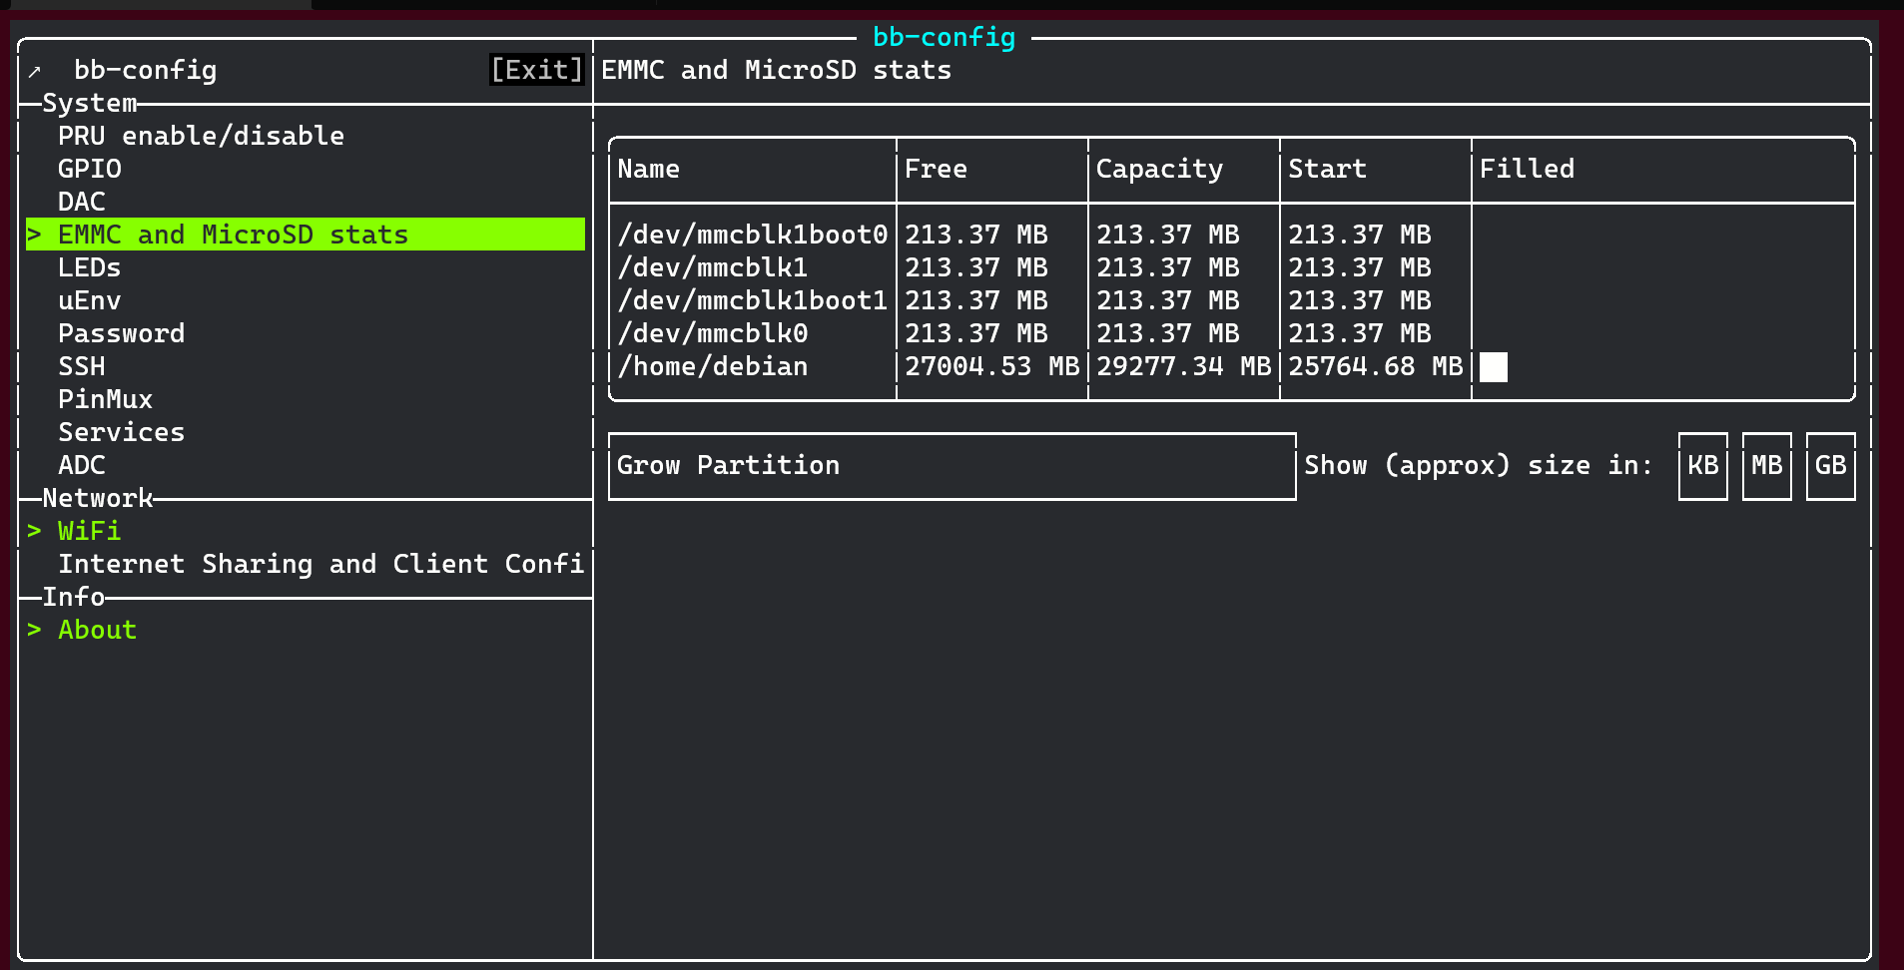The height and width of the screenshot is (970, 1904).
Task: Click the arrow icon beside bb-config title
Action: coord(35,71)
